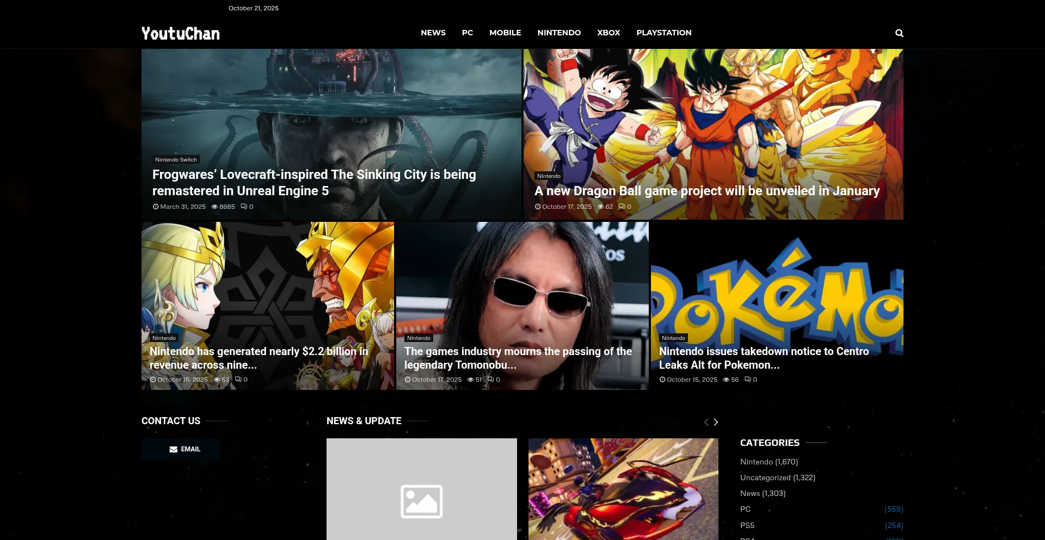Screen dimensions: 1045x540
Task: Go to previous News & Update slide
Action: pyautogui.click(x=706, y=422)
